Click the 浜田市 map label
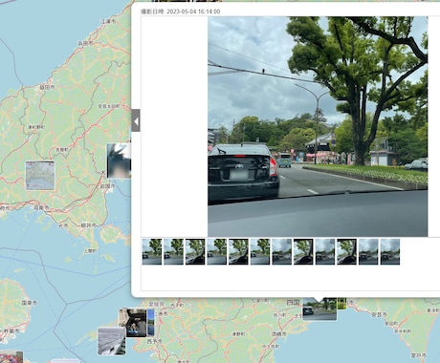Image resolution: width=440 pixels, height=363 pixels. [x=85, y=43]
